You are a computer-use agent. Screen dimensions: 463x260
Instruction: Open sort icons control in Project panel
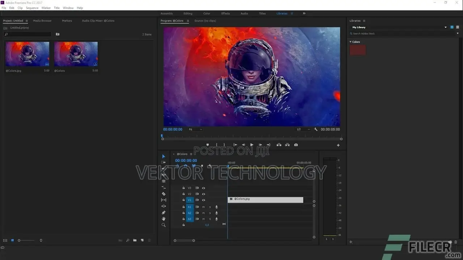tap(41, 240)
